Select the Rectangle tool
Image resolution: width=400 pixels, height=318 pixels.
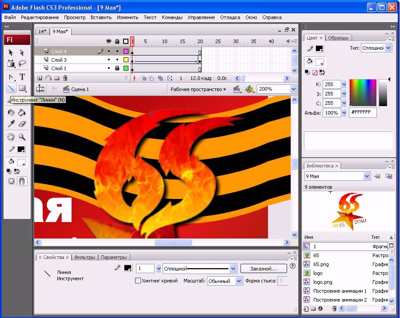(x=22, y=88)
